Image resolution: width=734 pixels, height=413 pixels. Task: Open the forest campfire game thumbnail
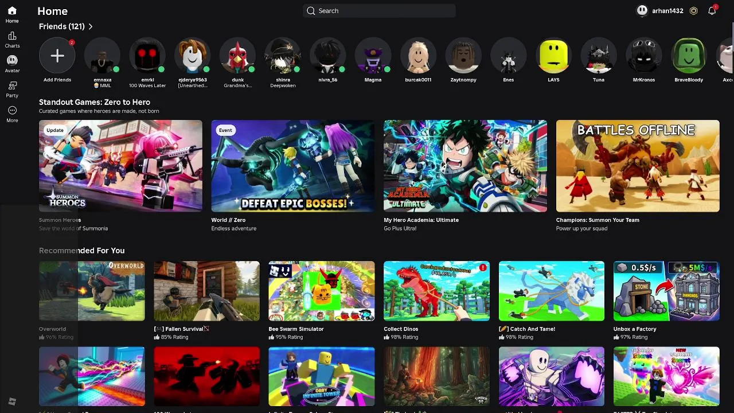(436, 376)
